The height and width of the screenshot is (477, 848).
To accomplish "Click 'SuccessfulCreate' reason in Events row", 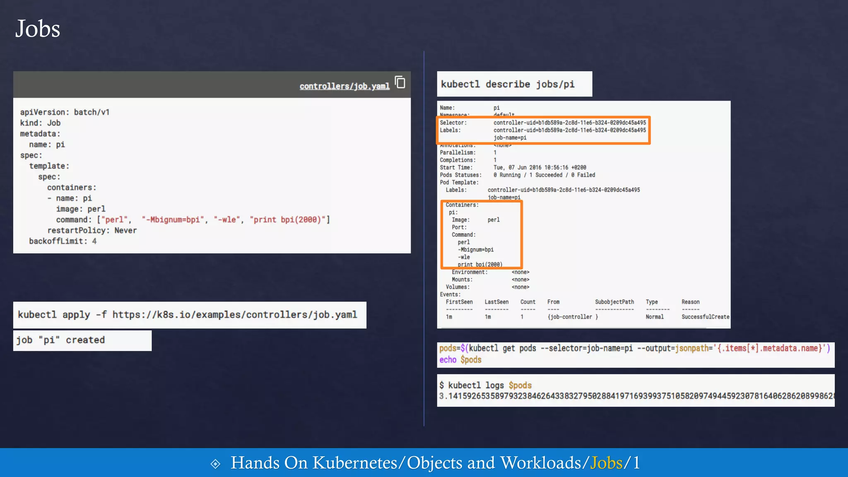I will coord(706,317).
